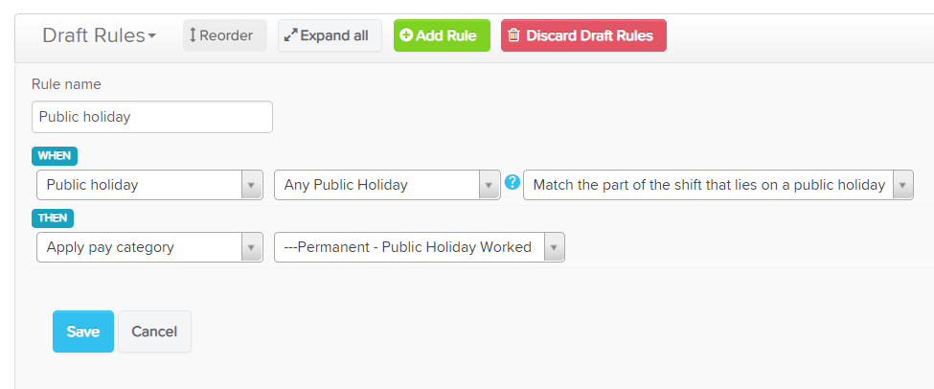Open the Draft Rules dropdown menu
The width and height of the screenshot is (934, 389).
[99, 35]
